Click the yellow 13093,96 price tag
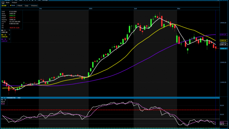This screenshot has height=129, width=229. (223, 40)
